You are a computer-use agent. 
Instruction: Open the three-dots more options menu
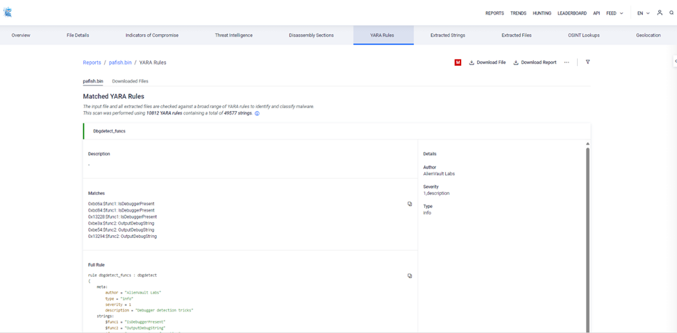coord(567,62)
